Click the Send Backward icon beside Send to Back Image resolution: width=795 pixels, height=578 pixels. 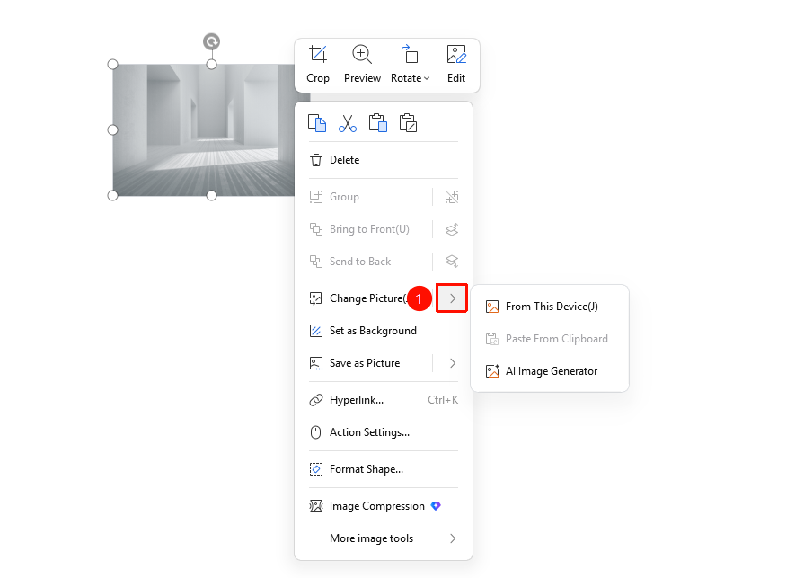452,262
